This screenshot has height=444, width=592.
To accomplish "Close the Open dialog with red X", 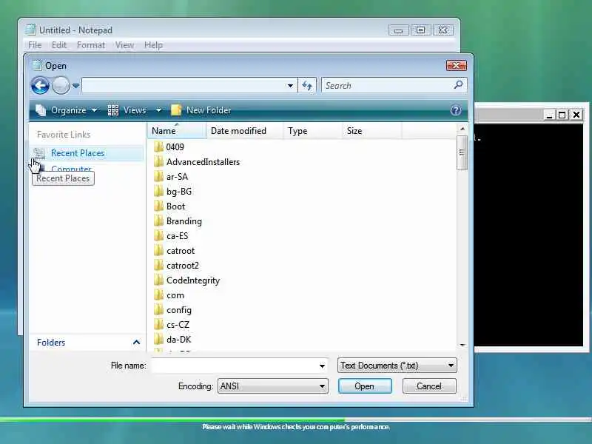I will pyautogui.click(x=456, y=66).
